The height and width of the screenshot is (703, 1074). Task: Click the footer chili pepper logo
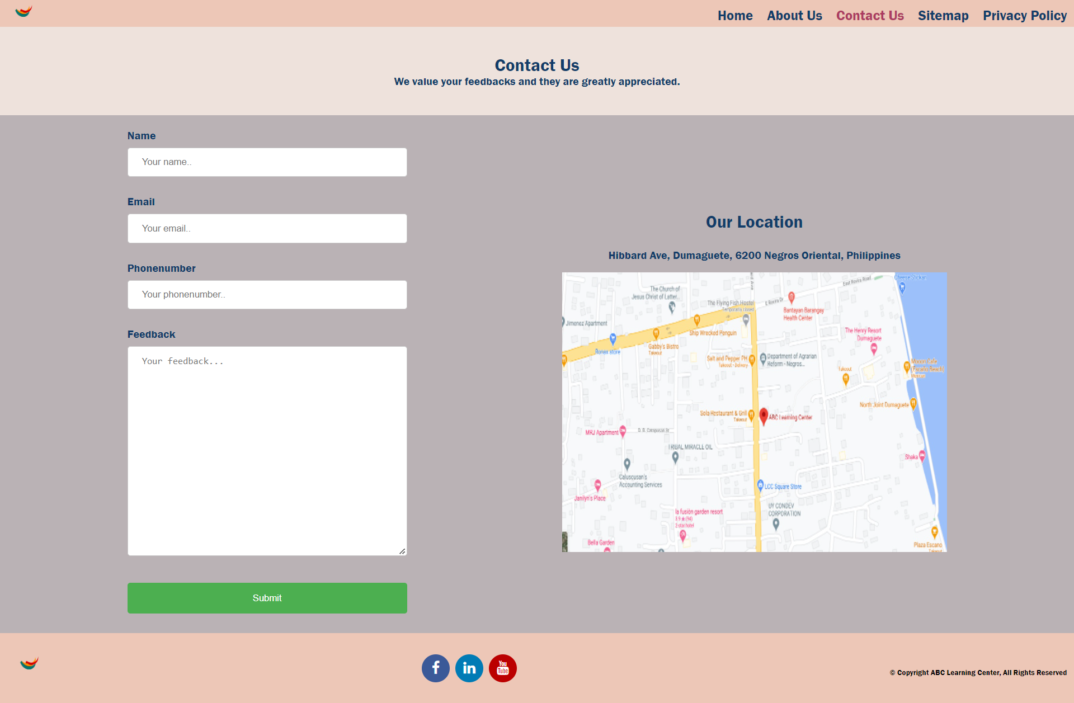[29, 663]
